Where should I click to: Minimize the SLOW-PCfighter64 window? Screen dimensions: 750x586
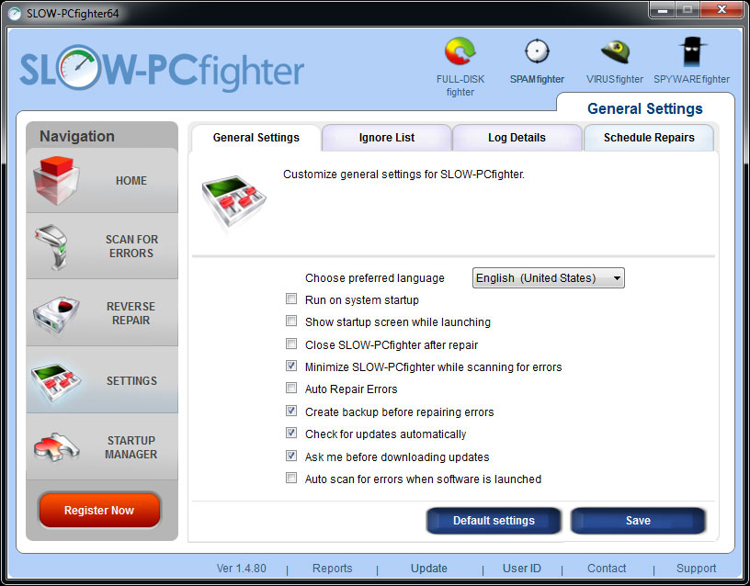663,9
